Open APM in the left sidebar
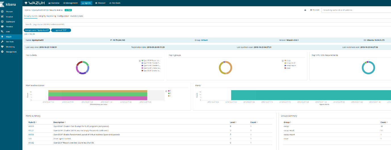The image size is (391, 150). coord(8,31)
